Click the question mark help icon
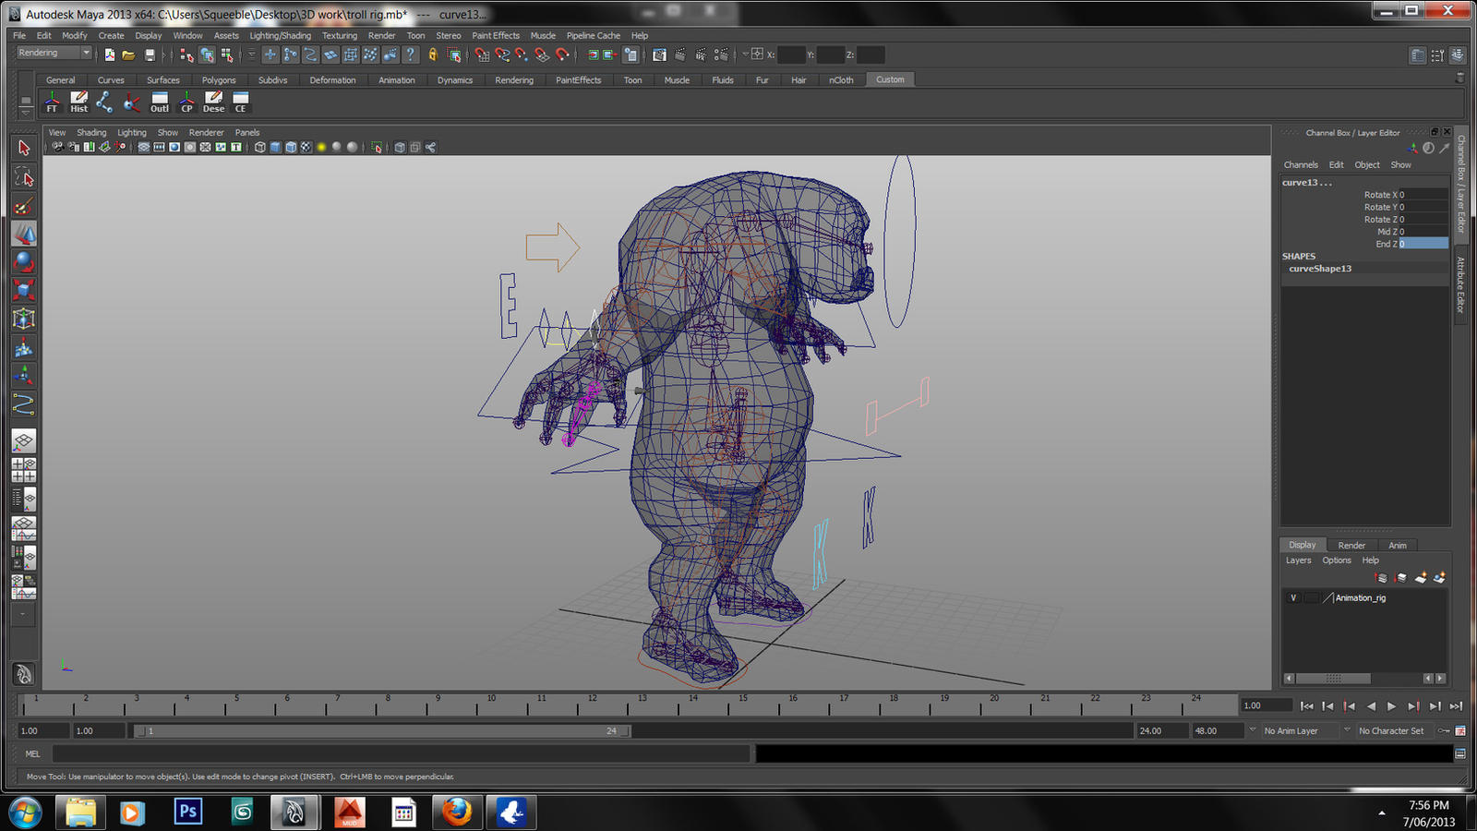The height and width of the screenshot is (831, 1477). pos(411,55)
